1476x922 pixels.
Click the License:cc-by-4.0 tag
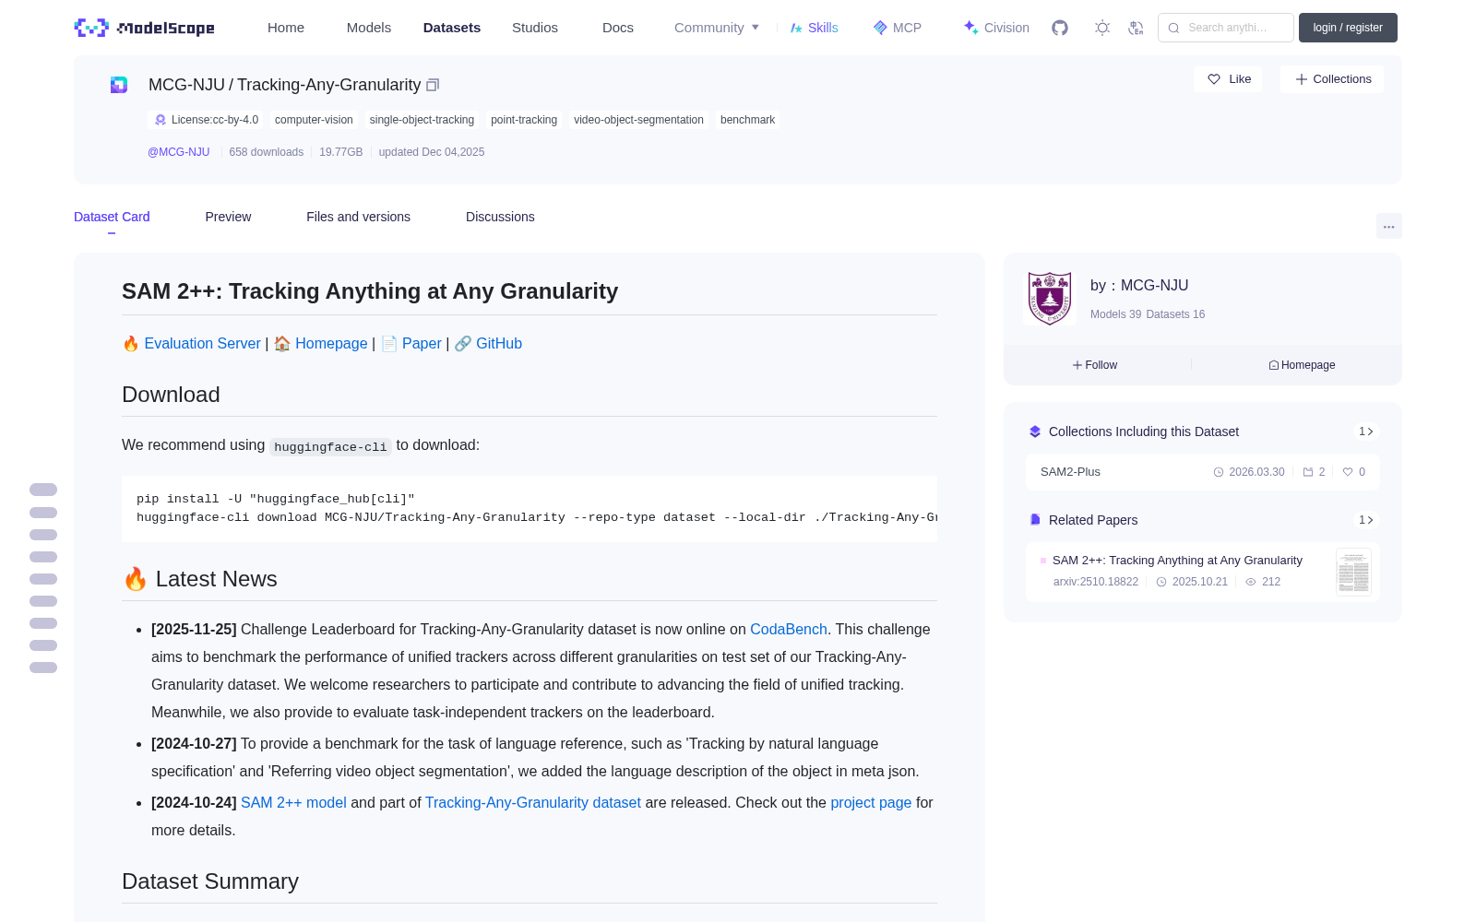[x=206, y=120]
